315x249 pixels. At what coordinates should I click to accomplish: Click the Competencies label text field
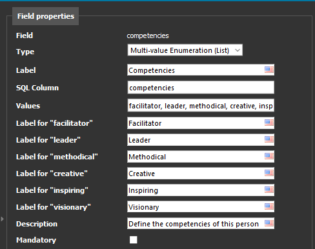click(201, 70)
